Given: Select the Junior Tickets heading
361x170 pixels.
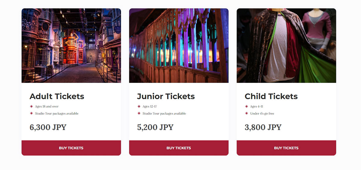Looking at the screenshot, I should tap(166, 96).
